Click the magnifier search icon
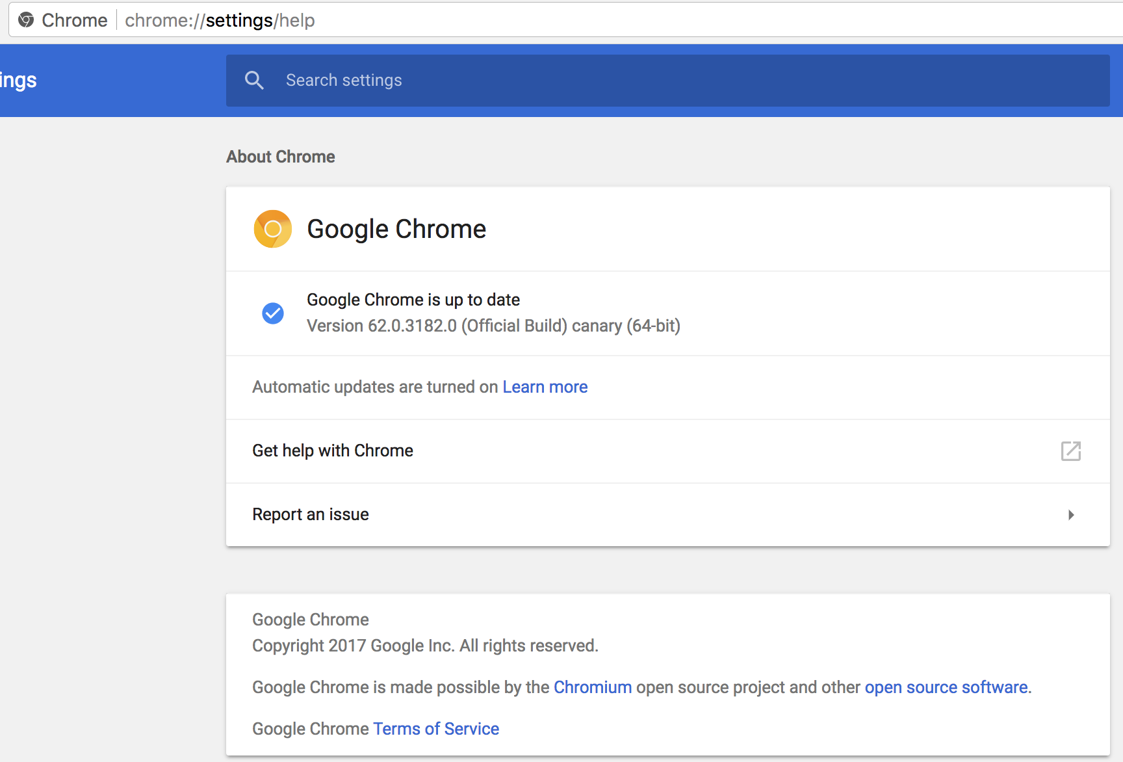 click(x=254, y=81)
